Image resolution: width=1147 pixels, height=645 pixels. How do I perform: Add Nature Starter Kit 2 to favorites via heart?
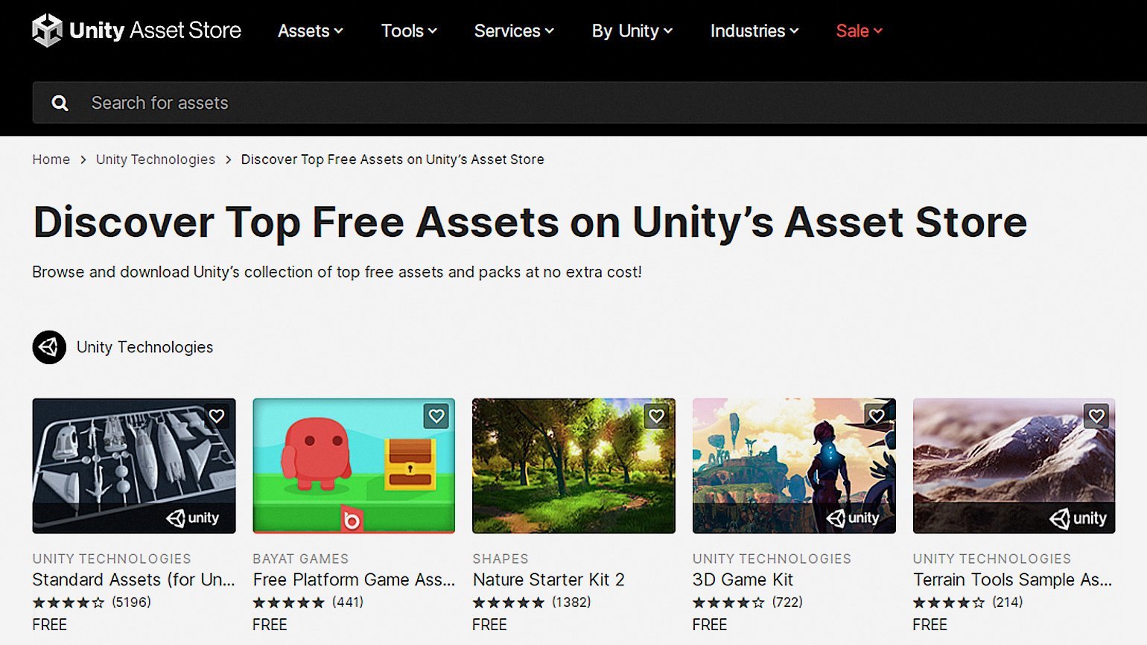(656, 416)
